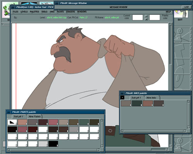Click the canvas vertical scrollbar thumb
Screen dimensions: 193x154
coord(171,77)
